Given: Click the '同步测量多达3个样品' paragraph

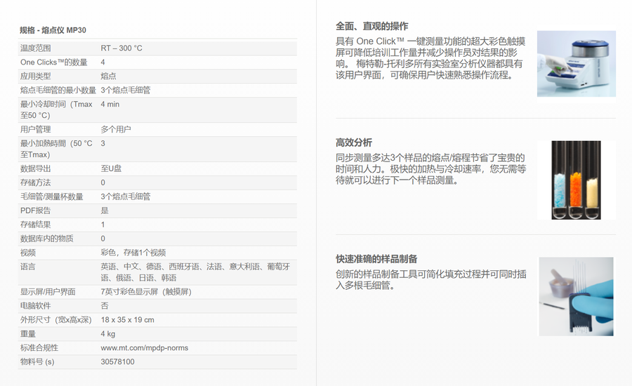Looking at the screenshot, I should [x=431, y=169].
